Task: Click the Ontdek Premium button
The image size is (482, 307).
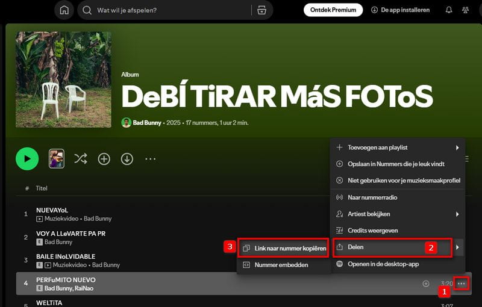Action: coord(333,10)
